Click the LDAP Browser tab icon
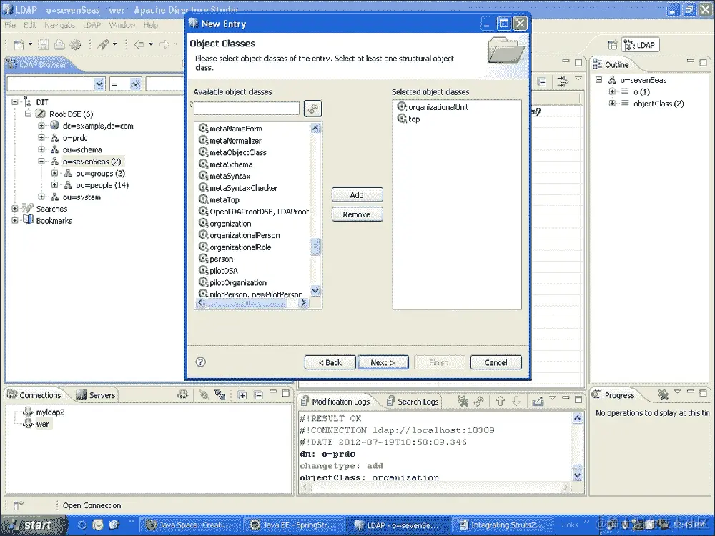715x536 pixels. [x=12, y=64]
